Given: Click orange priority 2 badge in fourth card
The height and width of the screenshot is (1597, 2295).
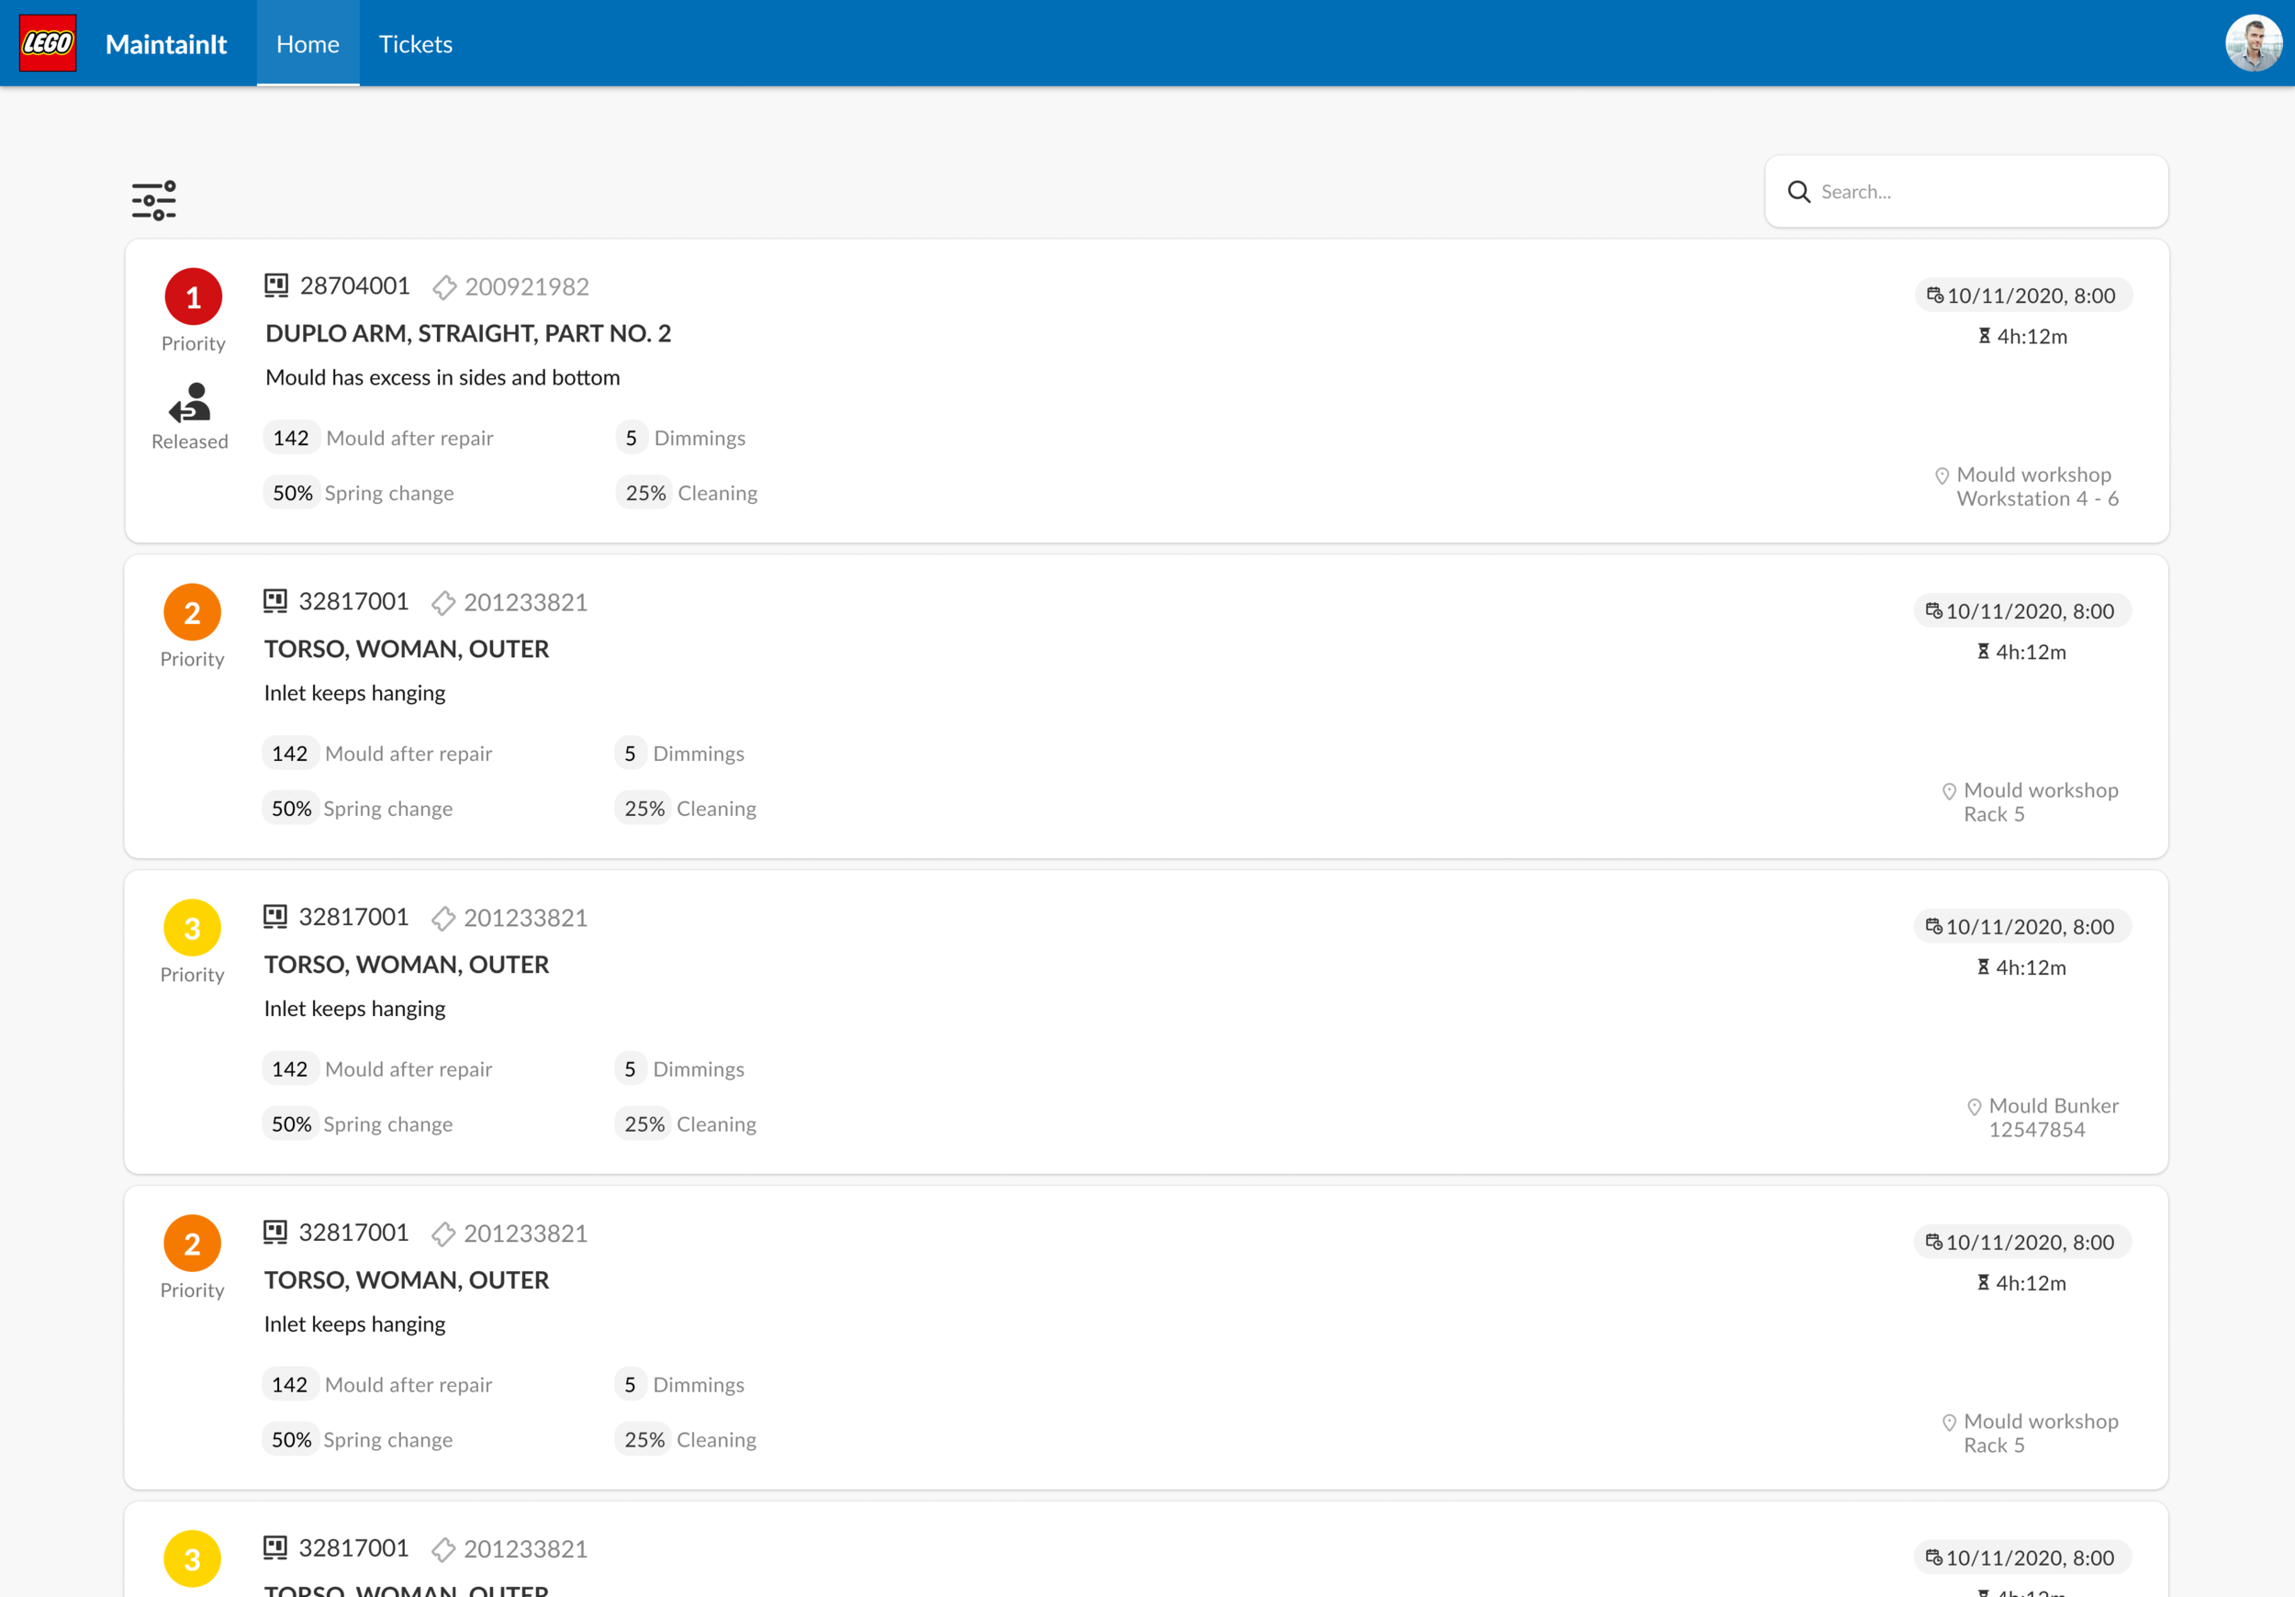Looking at the screenshot, I should 192,1244.
